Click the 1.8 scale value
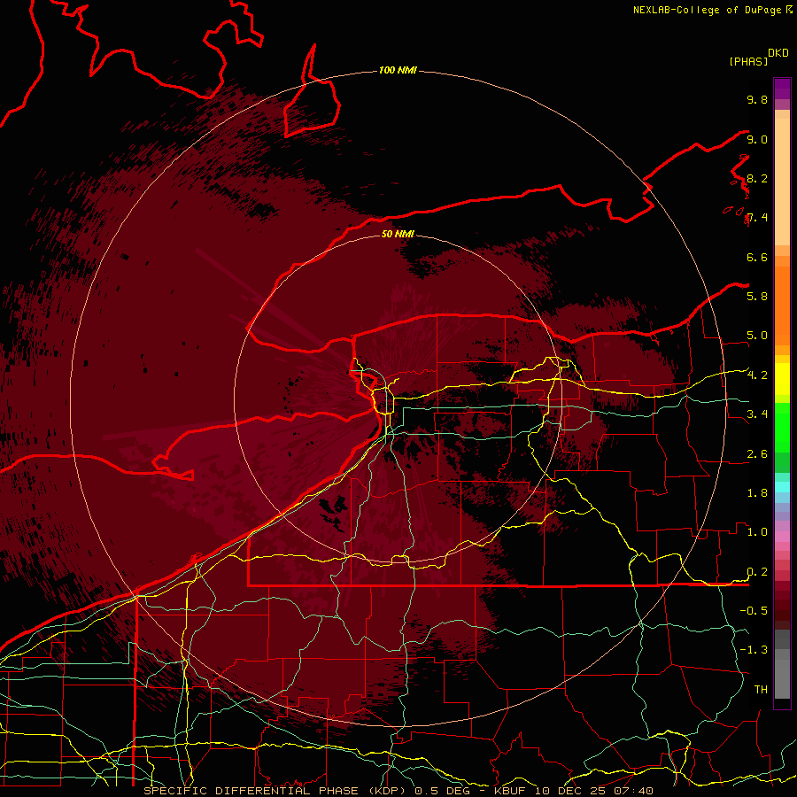This screenshot has height=797, width=797. 757,492
